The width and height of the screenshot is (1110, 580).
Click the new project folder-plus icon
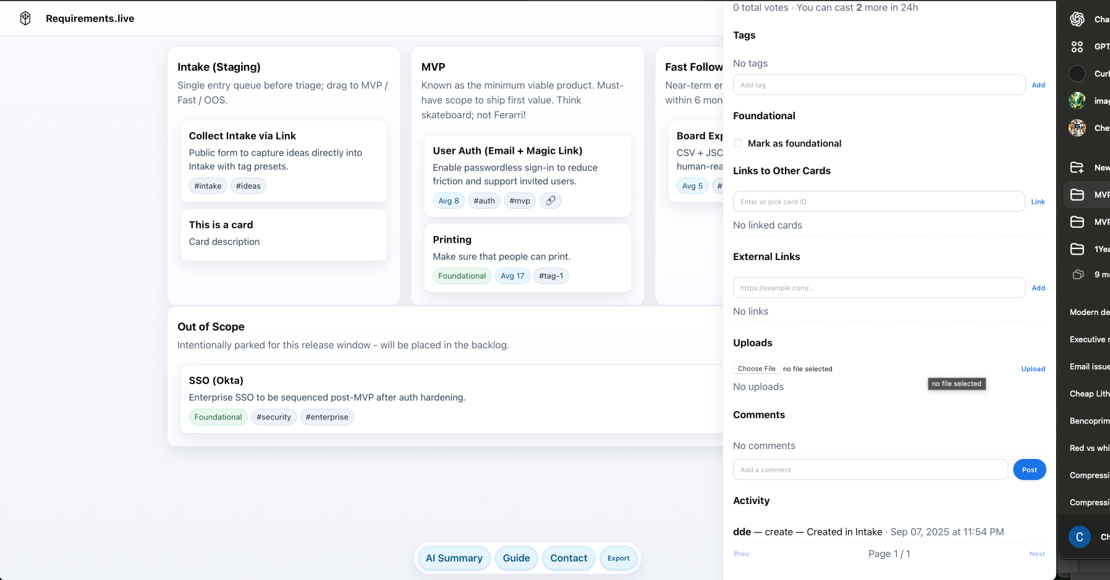(x=1077, y=167)
